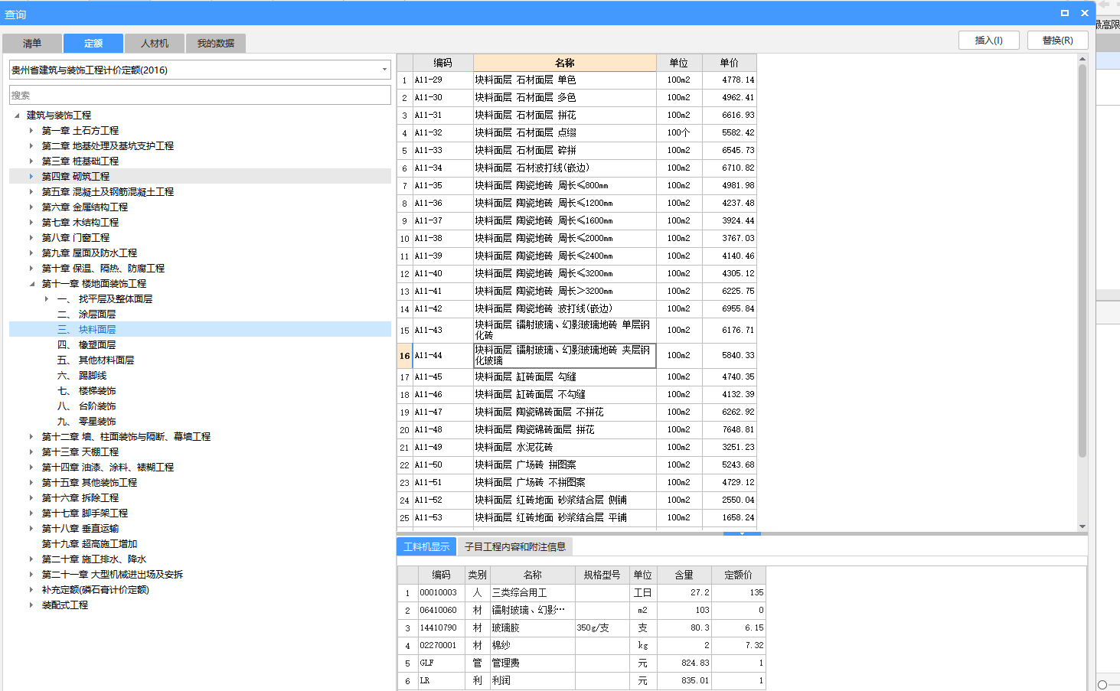Screen dimensions: 1120x691
Task: Select material row 玻璃胶
Action: coord(581,627)
